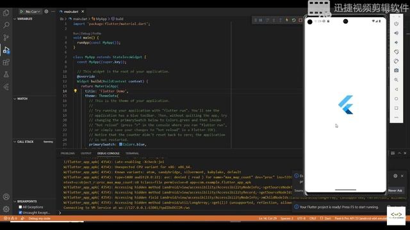The height and width of the screenshot is (230, 410).
Task: Raise the emulator volume
Action: [397, 33]
